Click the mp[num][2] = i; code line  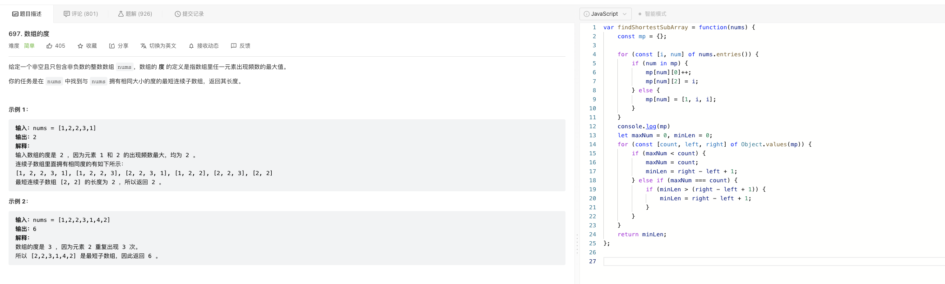[672, 81]
